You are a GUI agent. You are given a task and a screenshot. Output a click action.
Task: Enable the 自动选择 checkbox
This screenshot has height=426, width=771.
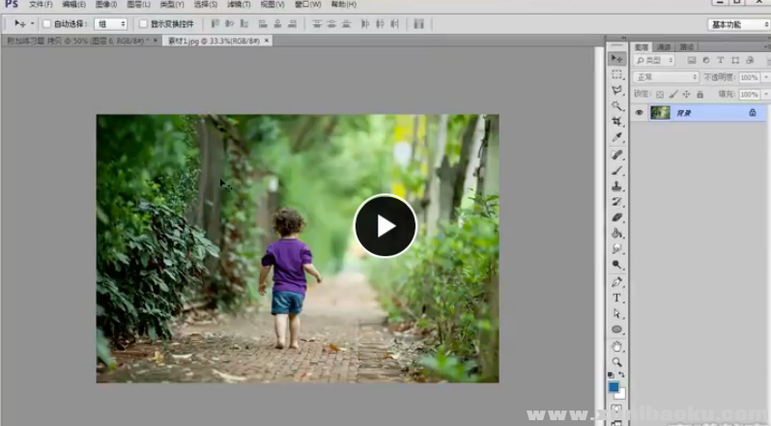pyautogui.click(x=46, y=23)
